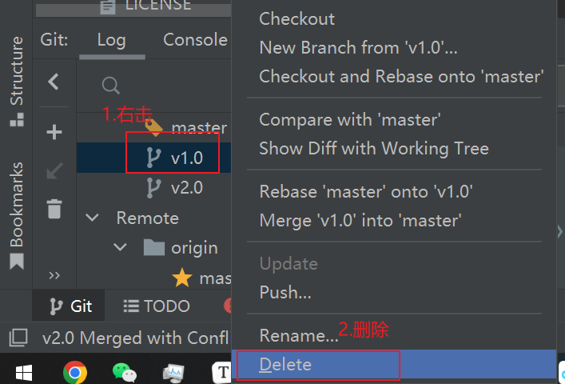Open Google Chrome from the taskbar
Viewport: 565px width, 384px height.
[75, 371]
